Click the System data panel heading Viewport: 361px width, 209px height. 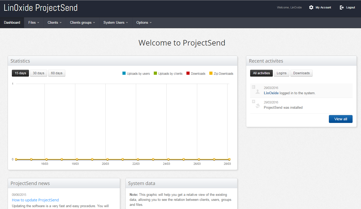tap(142, 183)
